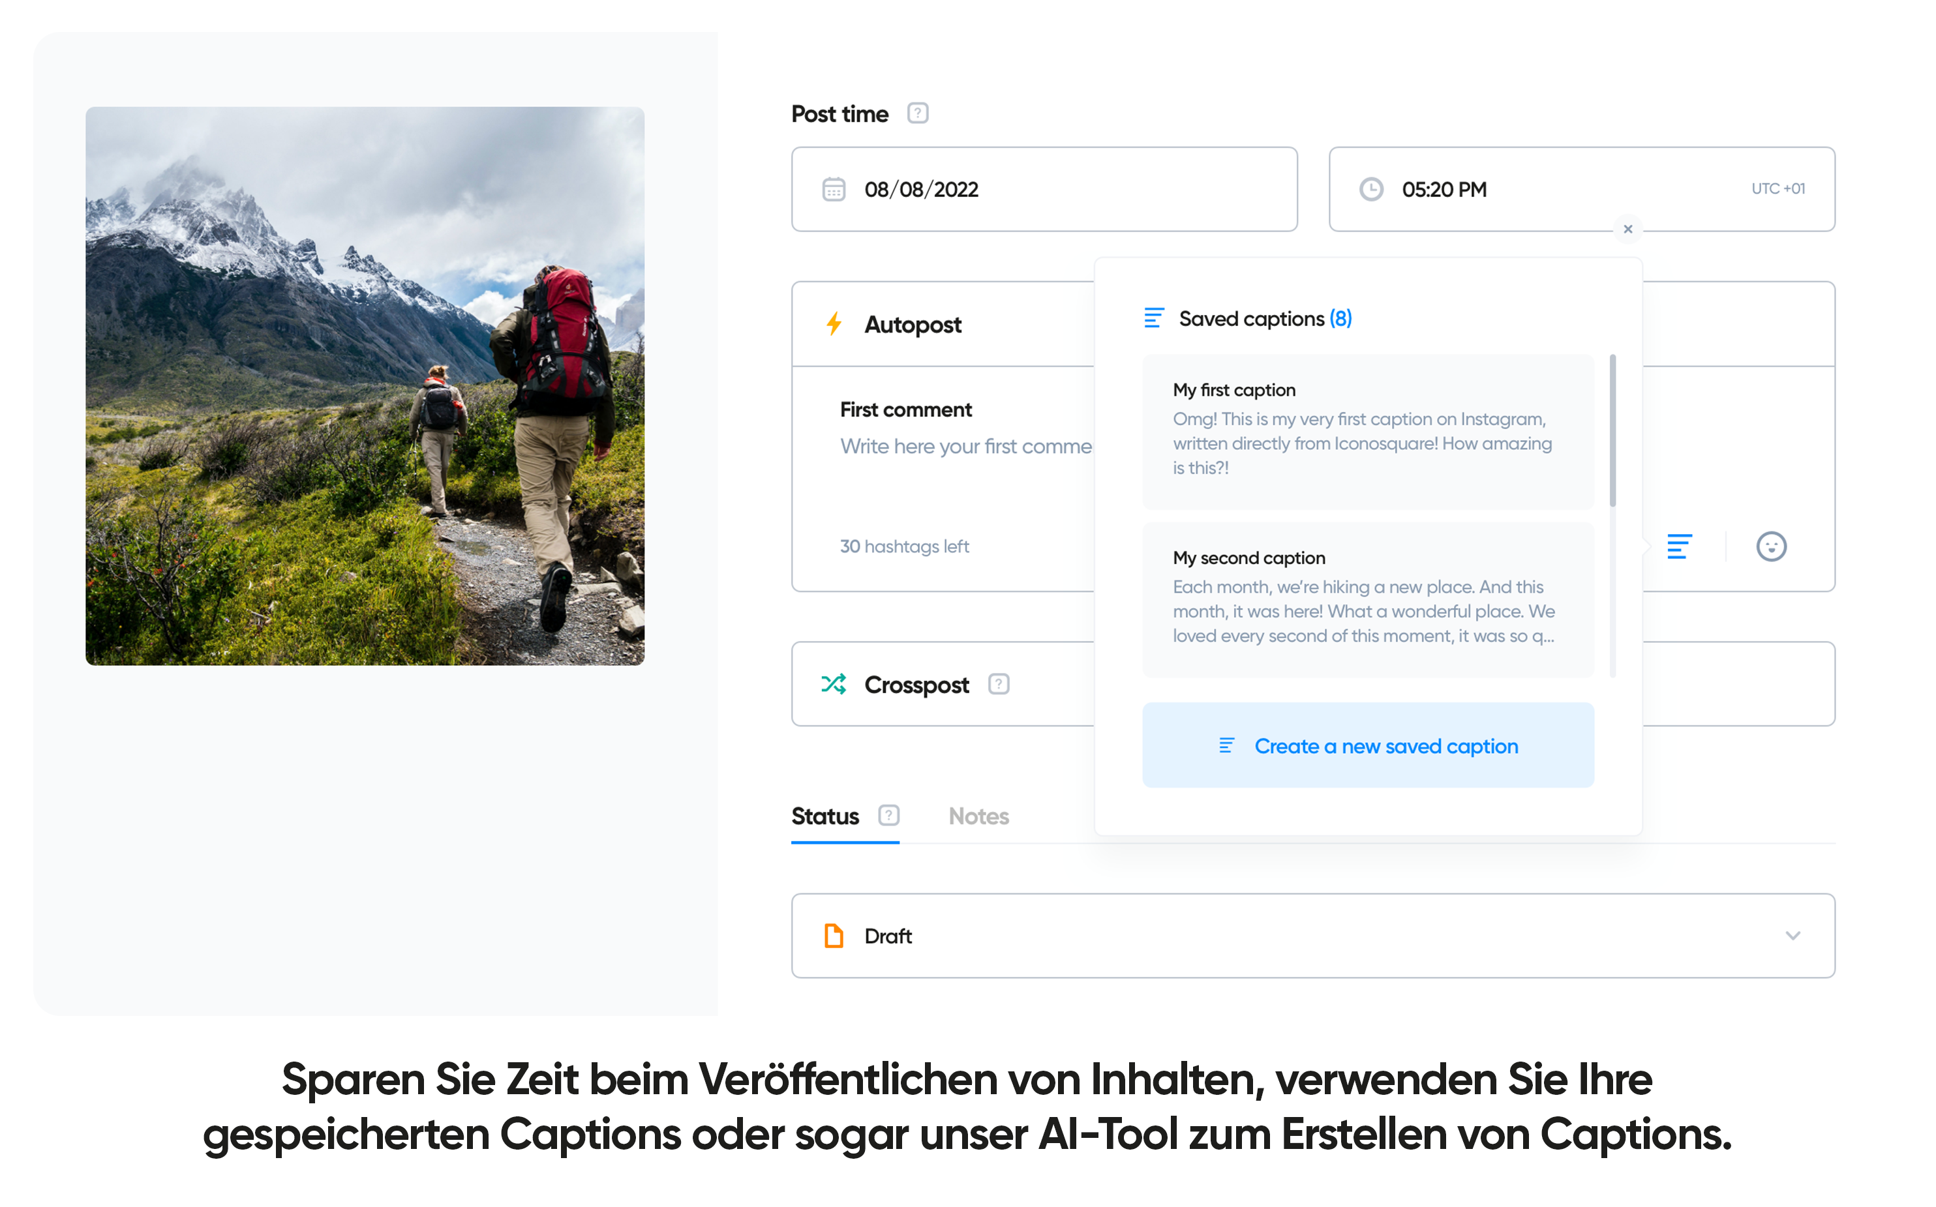The height and width of the screenshot is (1207, 1936).
Task: Open the calendar icon in the date field
Action: tap(832, 189)
